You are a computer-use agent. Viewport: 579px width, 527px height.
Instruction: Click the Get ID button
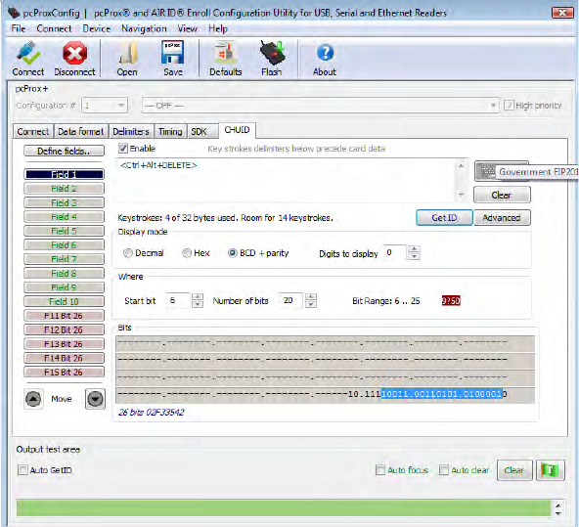(444, 218)
